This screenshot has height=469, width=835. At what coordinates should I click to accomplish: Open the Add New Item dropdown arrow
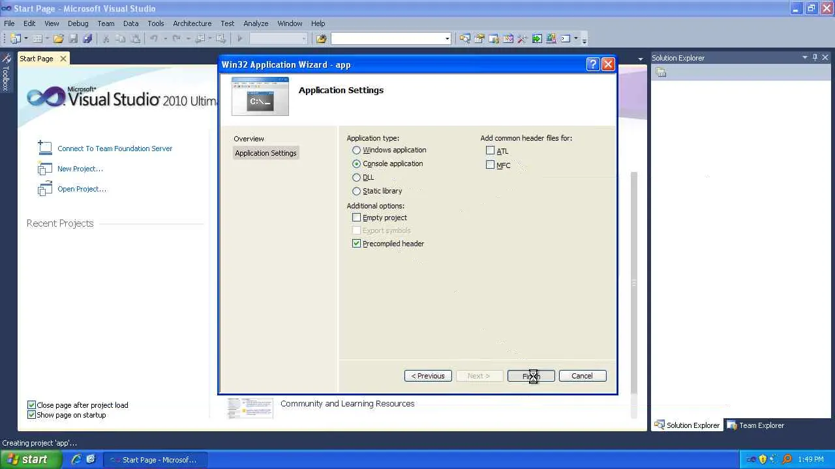pos(48,38)
